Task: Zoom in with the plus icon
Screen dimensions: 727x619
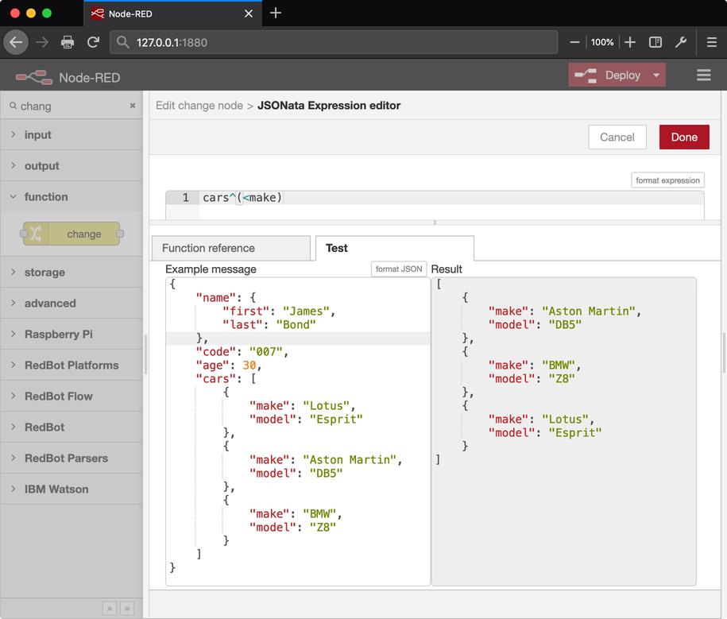Action: tap(629, 42)
